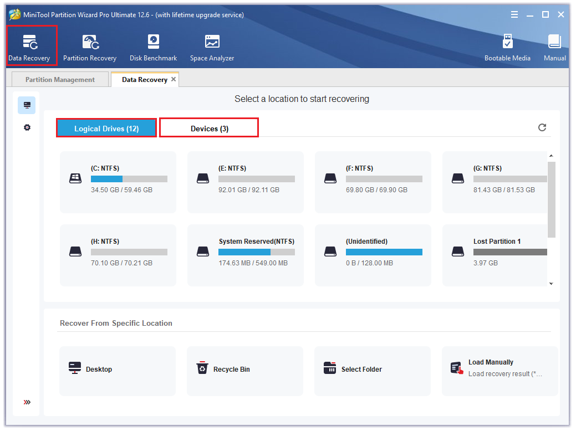
Task: Click "System Reserved(NTFS)" label
Action: pos(257,241)
